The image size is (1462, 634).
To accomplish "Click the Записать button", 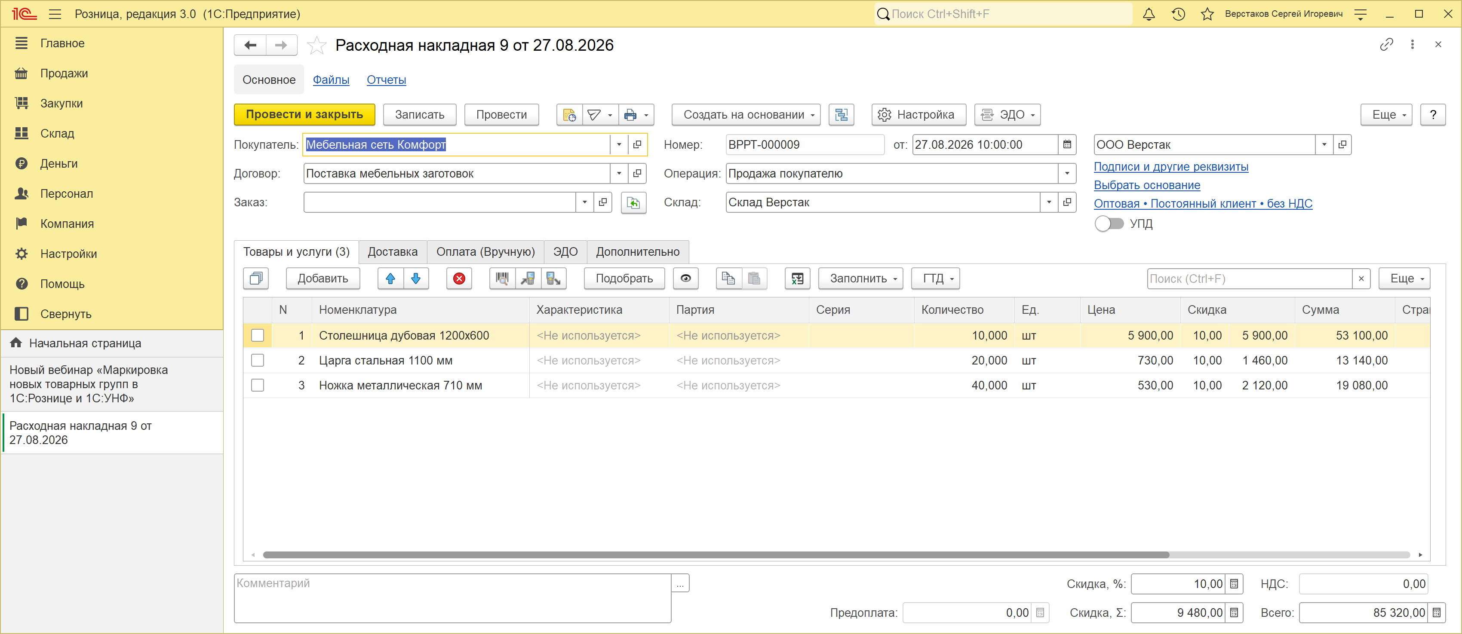I will [x=420, y=115].
